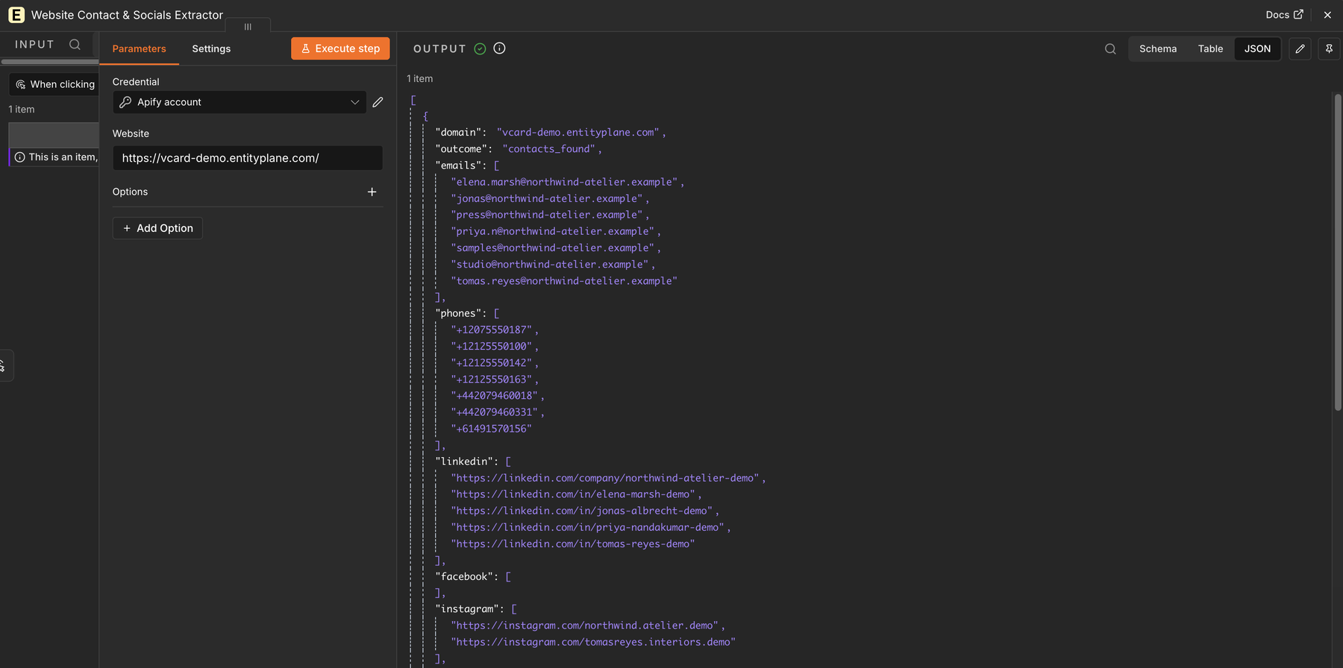Click the email studio@northwind-atelier.example

coord(550,264)
